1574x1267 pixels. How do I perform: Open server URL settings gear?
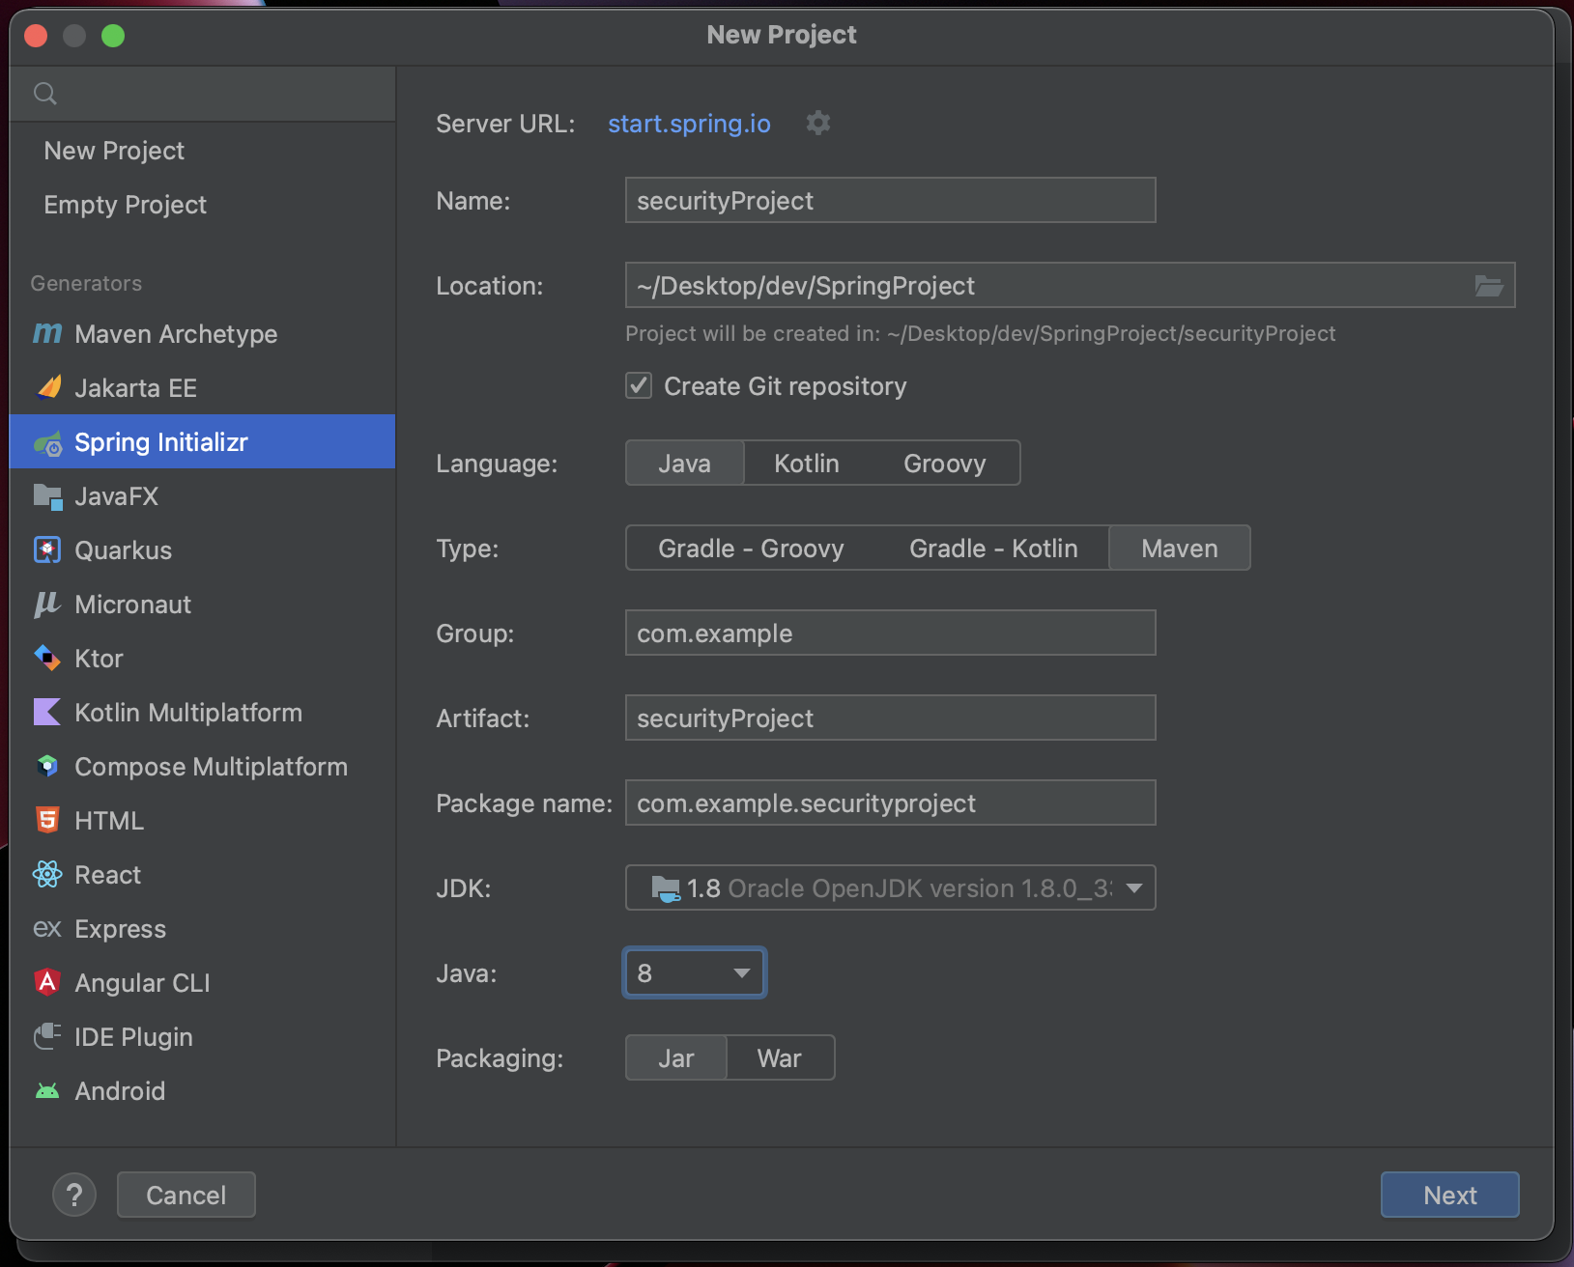818,123
